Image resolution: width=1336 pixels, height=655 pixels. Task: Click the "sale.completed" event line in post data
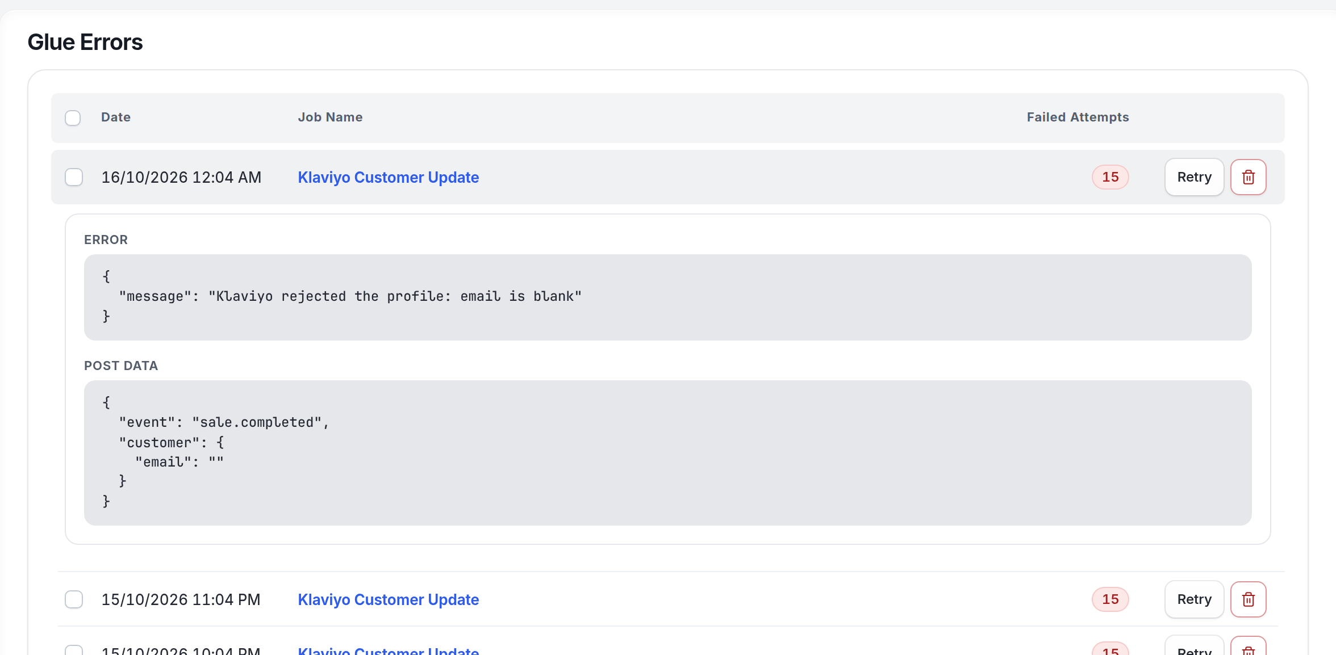224,422
